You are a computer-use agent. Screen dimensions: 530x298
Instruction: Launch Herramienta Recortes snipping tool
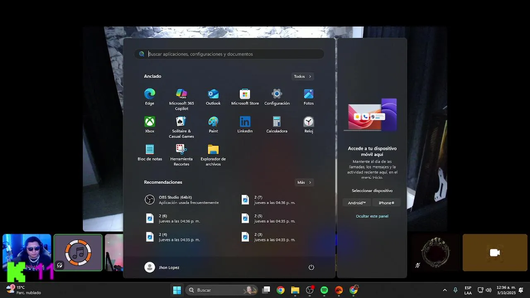point(181,155)
